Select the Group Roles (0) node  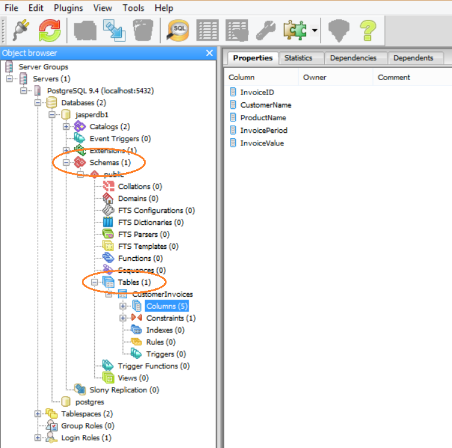[x=88, y=426]
